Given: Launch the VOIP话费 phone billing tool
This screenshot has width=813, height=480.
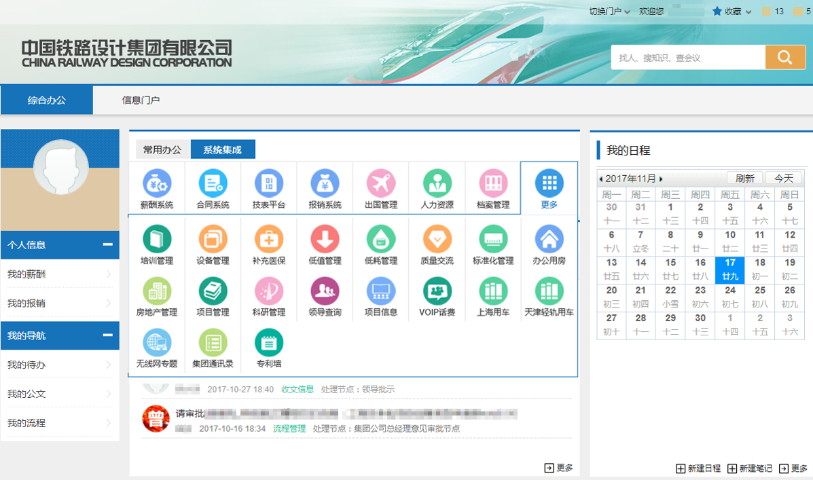Looking at the screenshot, I should coord(437,297).
